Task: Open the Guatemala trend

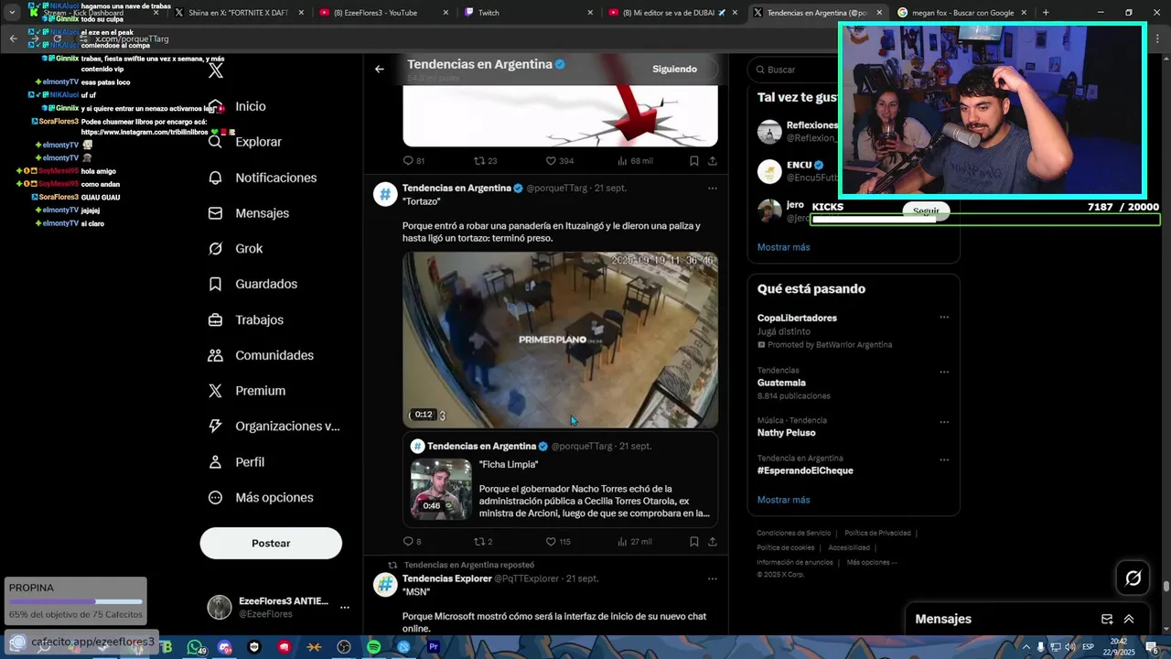Action: 781,383
